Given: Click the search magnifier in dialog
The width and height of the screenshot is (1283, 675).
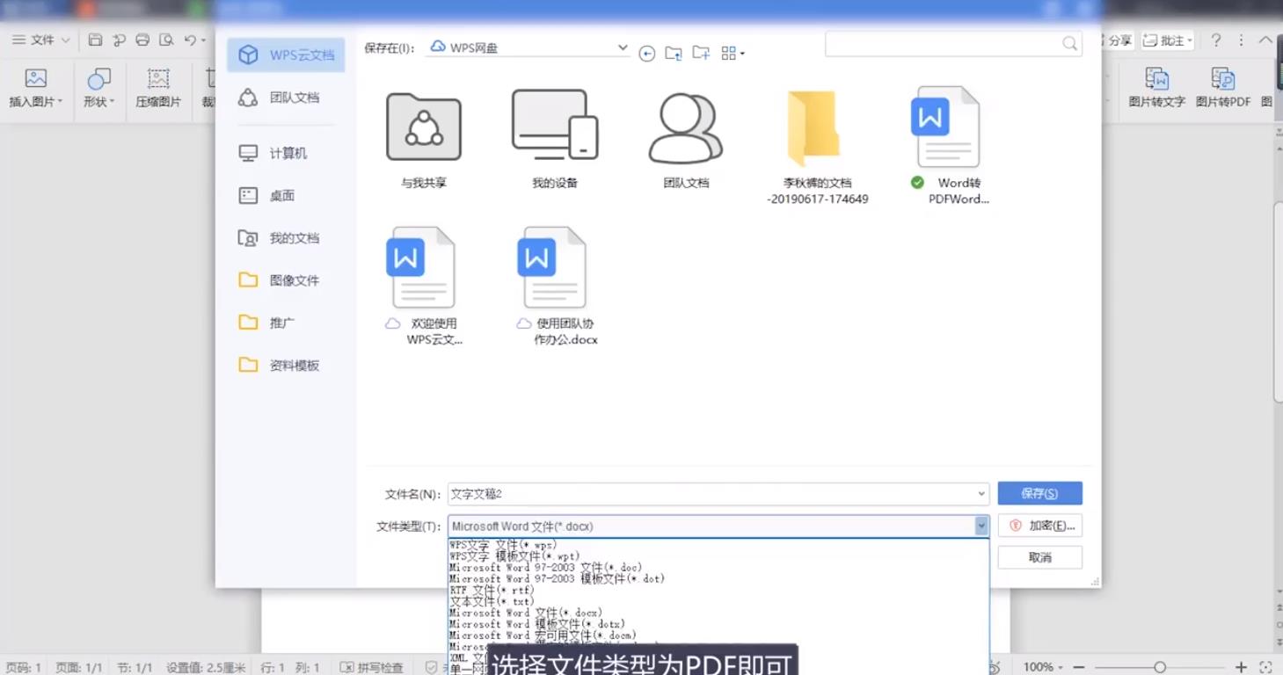Looking at the screenshot, I should click(1069, 44).
